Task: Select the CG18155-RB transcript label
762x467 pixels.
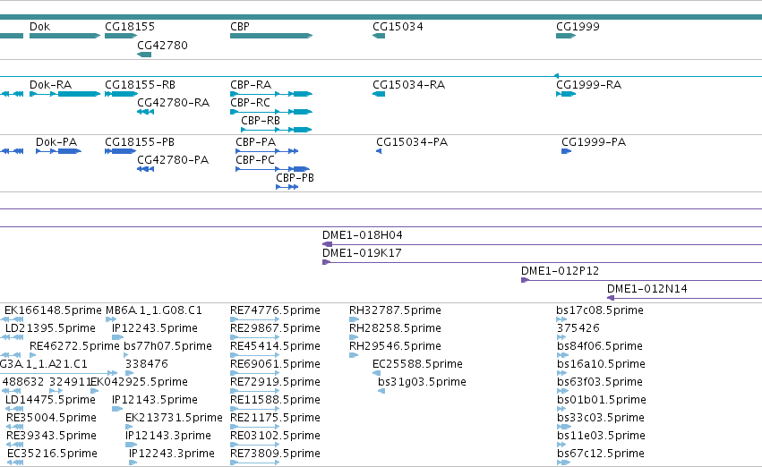Action: point(140,85)
